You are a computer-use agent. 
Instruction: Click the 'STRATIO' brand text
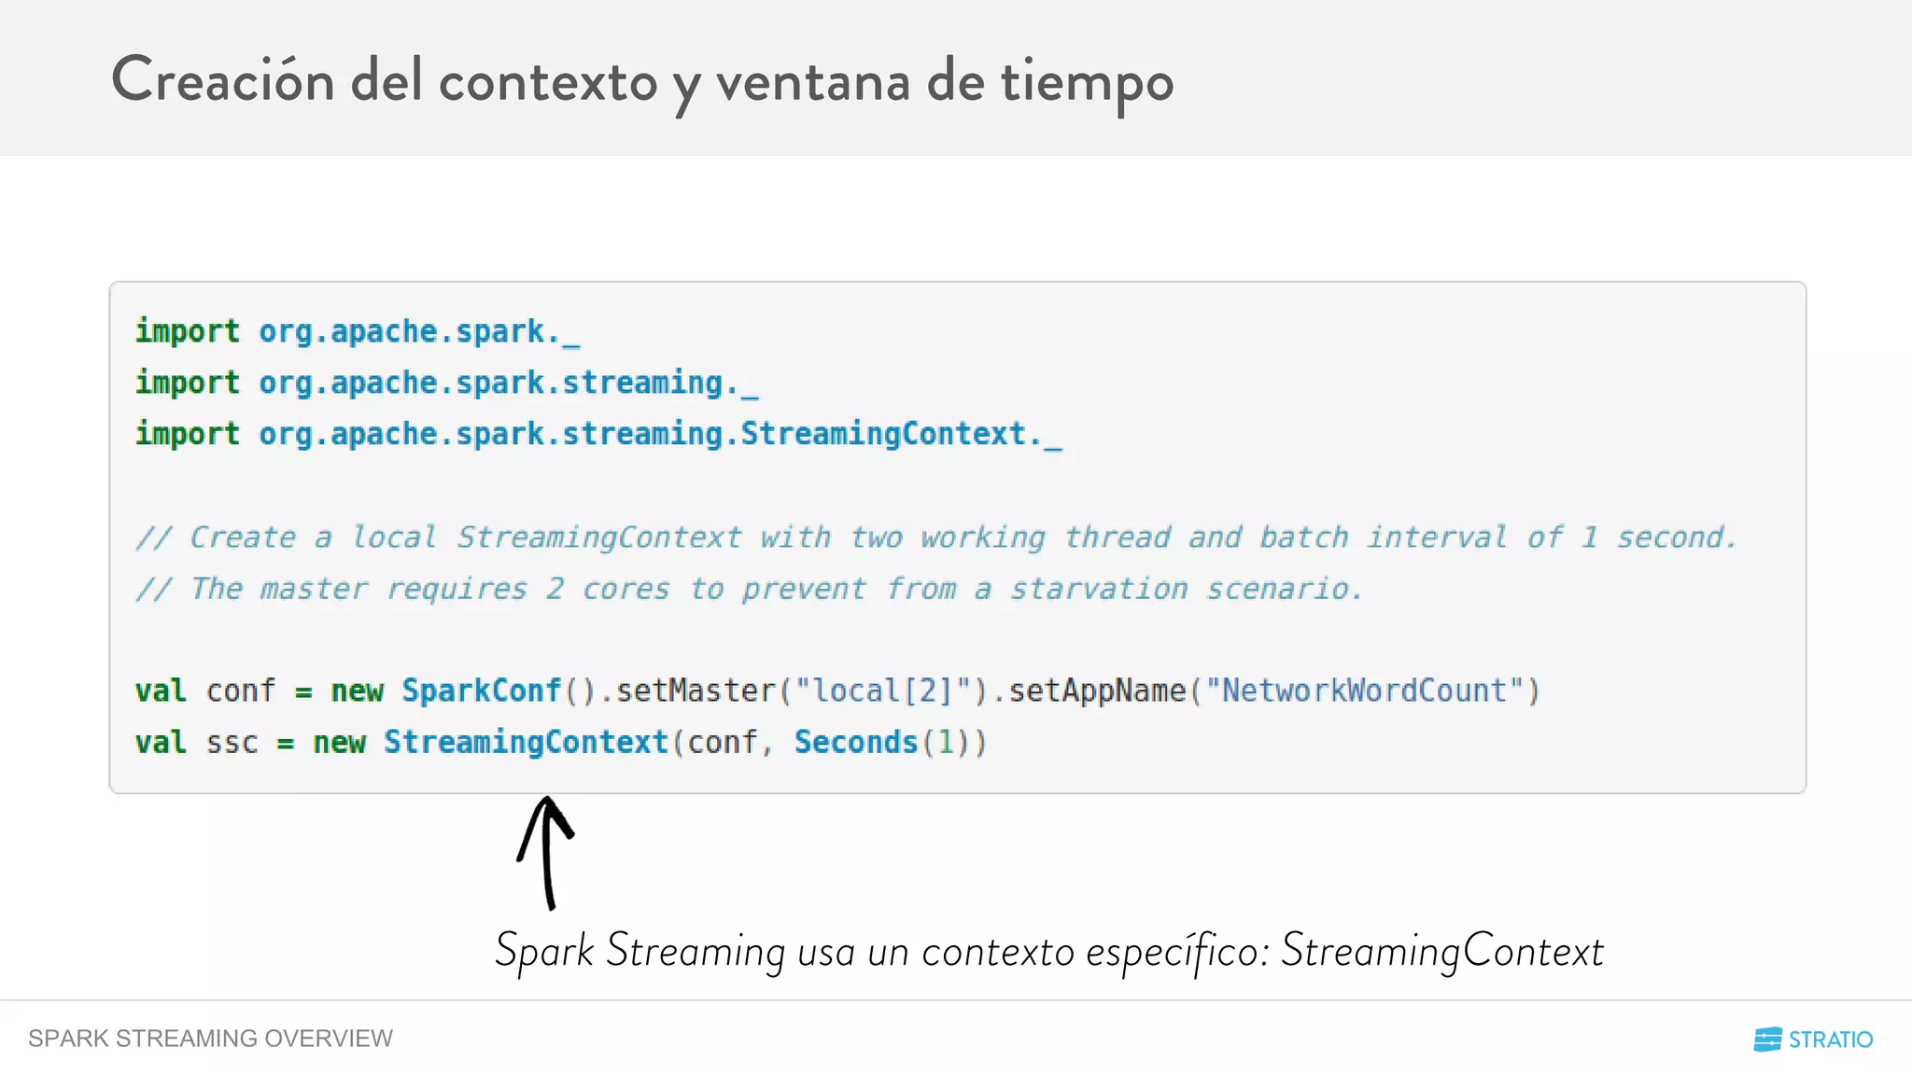1831,1040
